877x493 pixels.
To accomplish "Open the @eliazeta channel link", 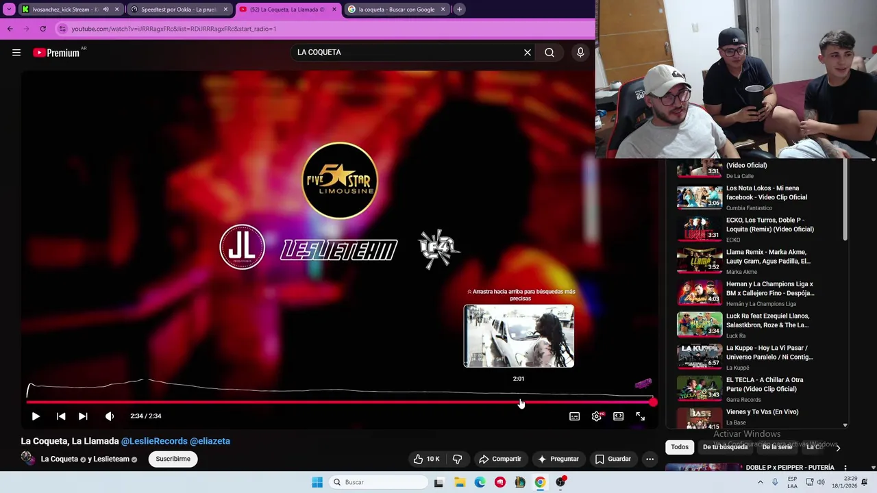I will click(210, 441).
